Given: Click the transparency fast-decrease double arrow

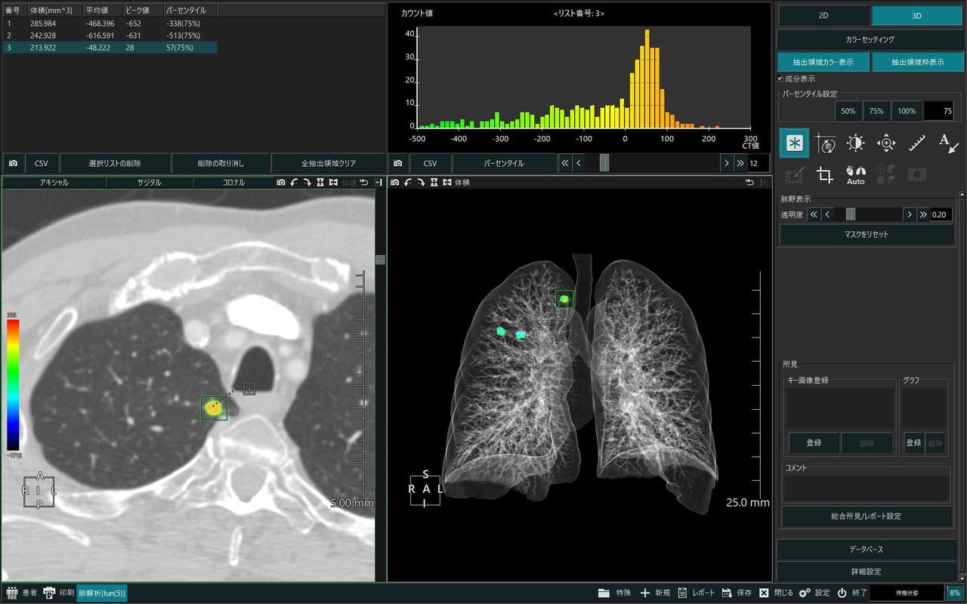Looking at the screenshot, I should [814, 214].
